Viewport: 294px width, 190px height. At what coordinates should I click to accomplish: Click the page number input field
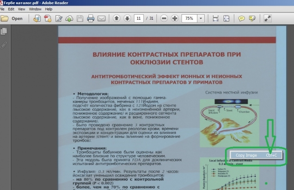click(138, 19)
